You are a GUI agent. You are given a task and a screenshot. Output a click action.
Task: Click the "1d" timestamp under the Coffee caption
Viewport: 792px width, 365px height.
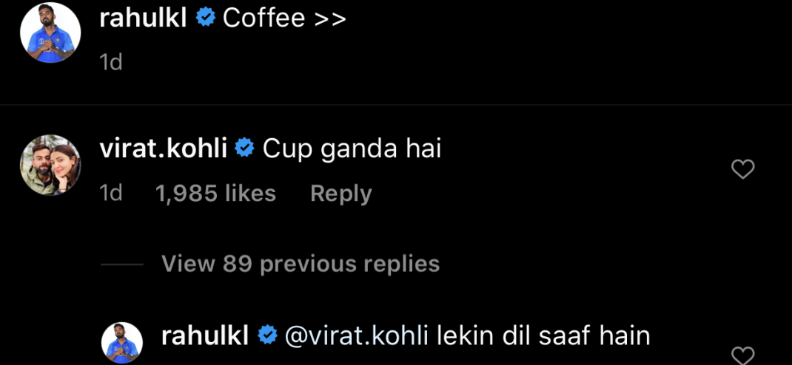pyautogui.click(x=110, y=62)
